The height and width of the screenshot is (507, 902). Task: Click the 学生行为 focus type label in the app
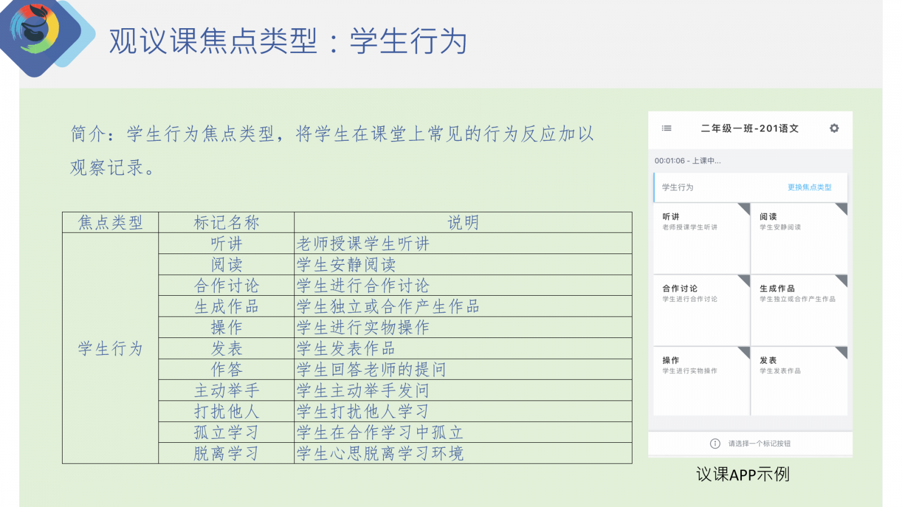pos(678,188)
